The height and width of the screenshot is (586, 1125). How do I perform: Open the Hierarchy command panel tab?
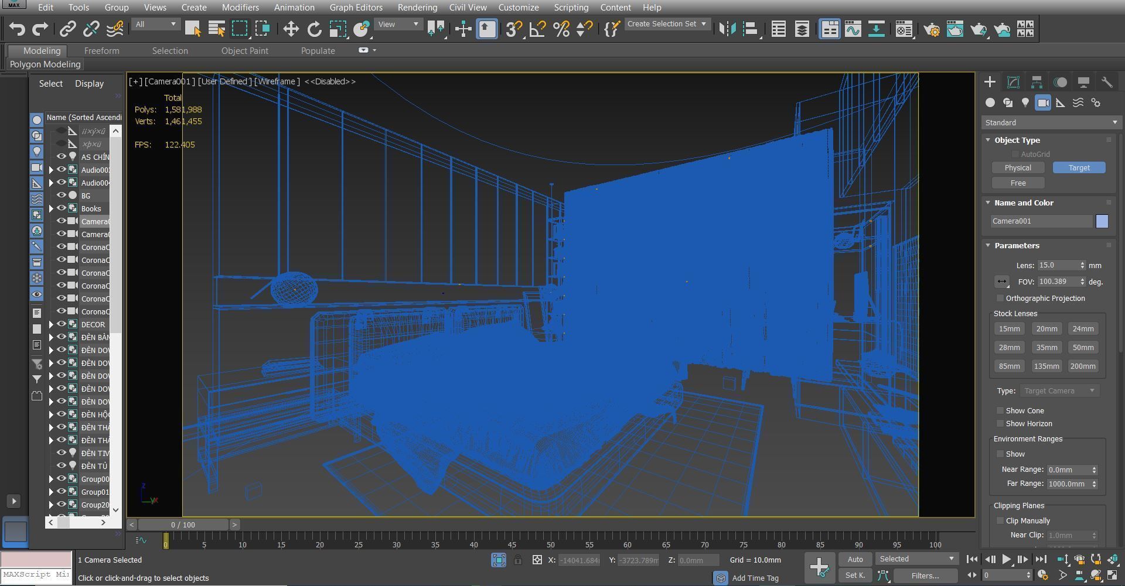[1037, 82]
